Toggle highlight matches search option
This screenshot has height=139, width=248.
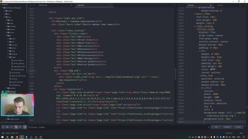coord(25,127)
